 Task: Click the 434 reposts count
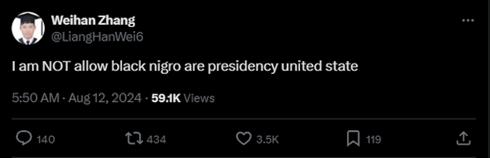[x=156, y=140]
